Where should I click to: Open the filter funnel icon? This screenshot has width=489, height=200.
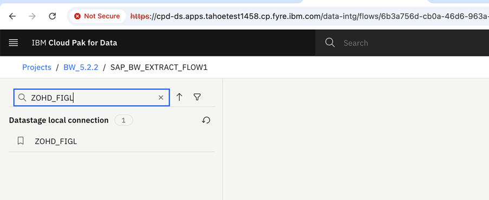pyautogui.click(x=197, y=97)
